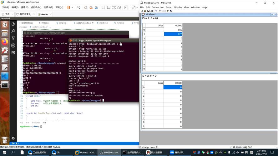Image resolution: width=278 pixels, height=156 pixels.
Task: Select highlighted coil 0 cell in ID 2 table
Action: [173, 87]
